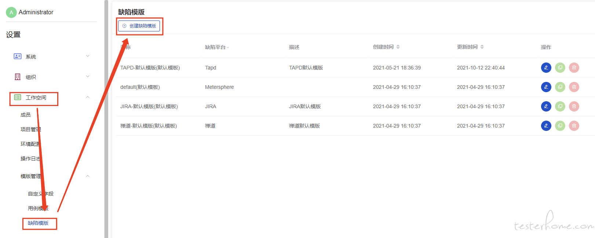Copy the TAPD-默认模版 template

click(x=560, y=68)
